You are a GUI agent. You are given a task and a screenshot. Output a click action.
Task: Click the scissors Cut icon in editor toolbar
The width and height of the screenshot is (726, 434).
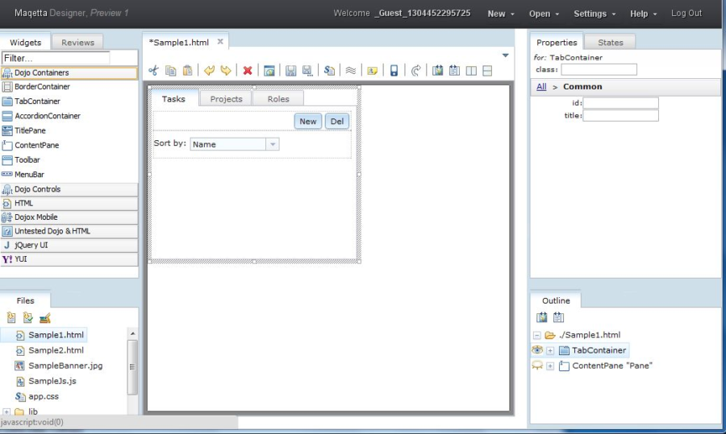coord(153,71)
